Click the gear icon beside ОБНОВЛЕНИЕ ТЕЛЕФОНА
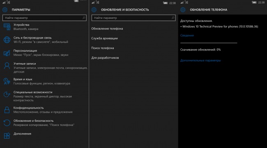Viewport: 267px width, 148px height. click(183, 10)
